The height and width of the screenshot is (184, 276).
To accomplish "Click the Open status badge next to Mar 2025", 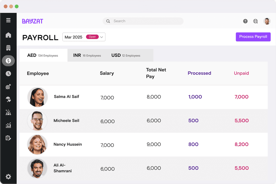I will pos(92,37).
